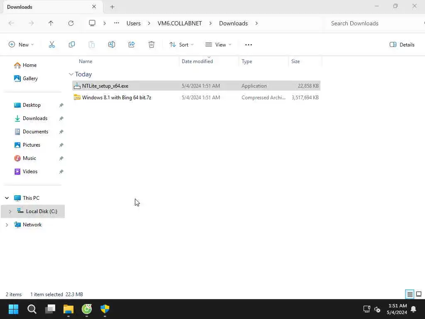Click the Paste clipboard icon
425x319 pixels.
pyautogui.click(x=92, y=45)
